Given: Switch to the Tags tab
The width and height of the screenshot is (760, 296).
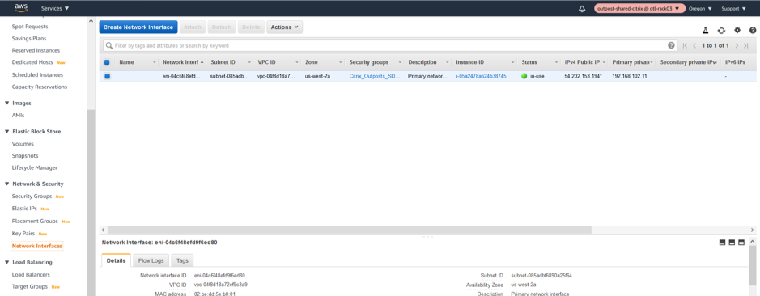Looking at the screenshot, I should pyautogui.click(x=182, y=260).
